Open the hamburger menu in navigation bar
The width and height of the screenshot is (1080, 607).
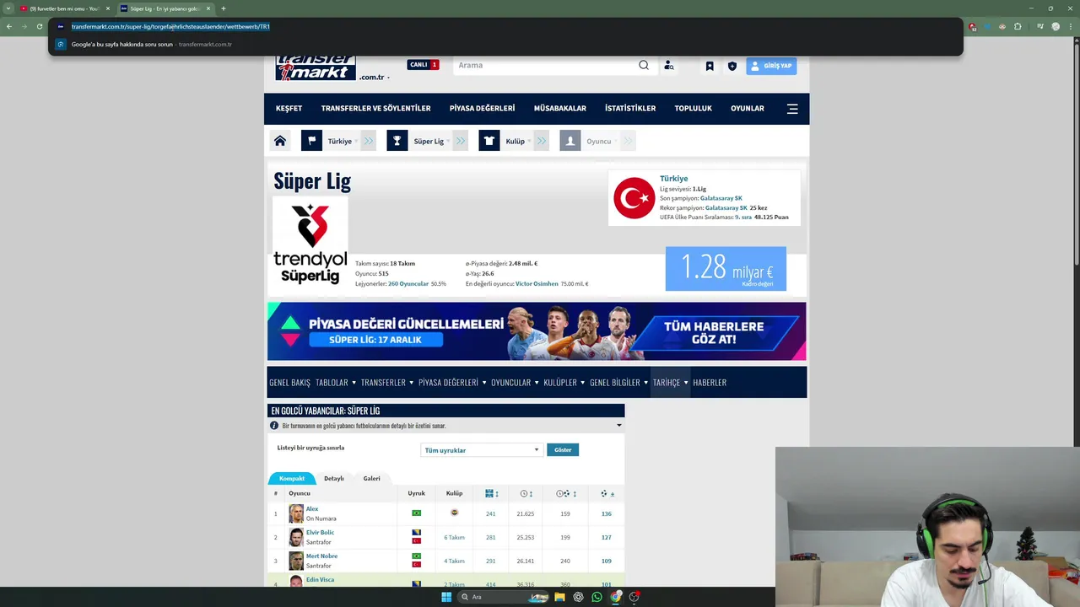coord(792,109)
